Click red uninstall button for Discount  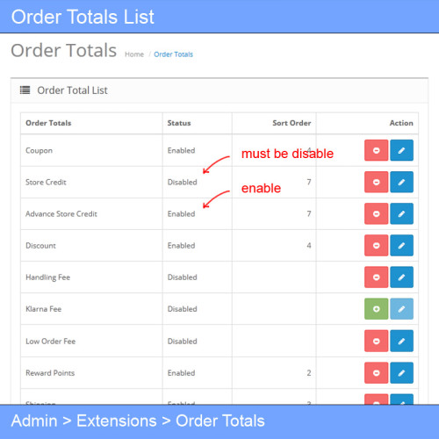[376, 245]
